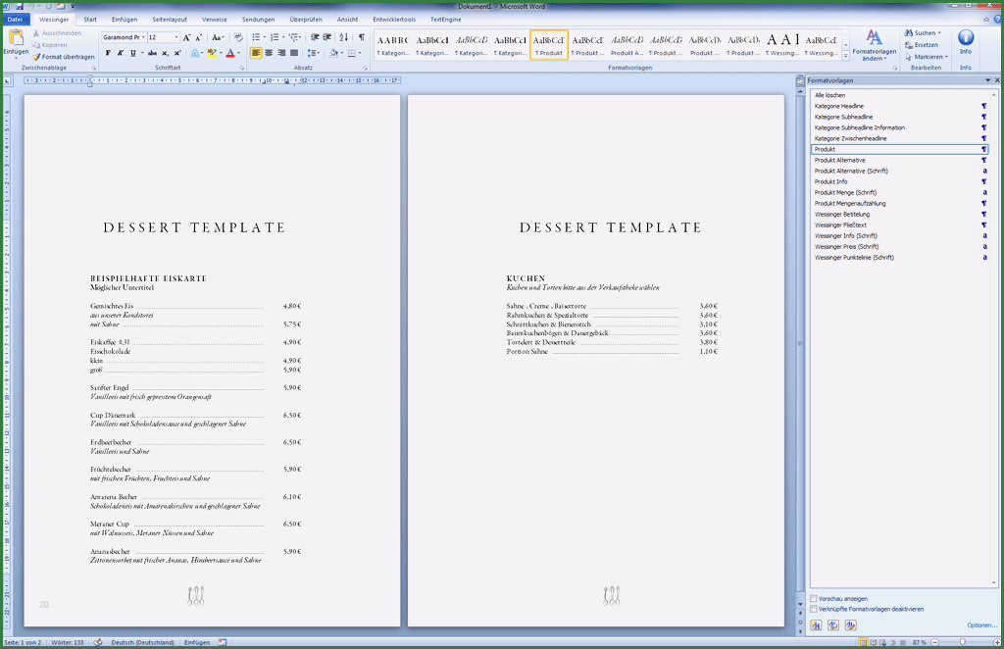The width and height of the screenshot is (1004, 649).
Task: Enable the Vorschau anzeigen checkbox
Action: coord(814,598)
